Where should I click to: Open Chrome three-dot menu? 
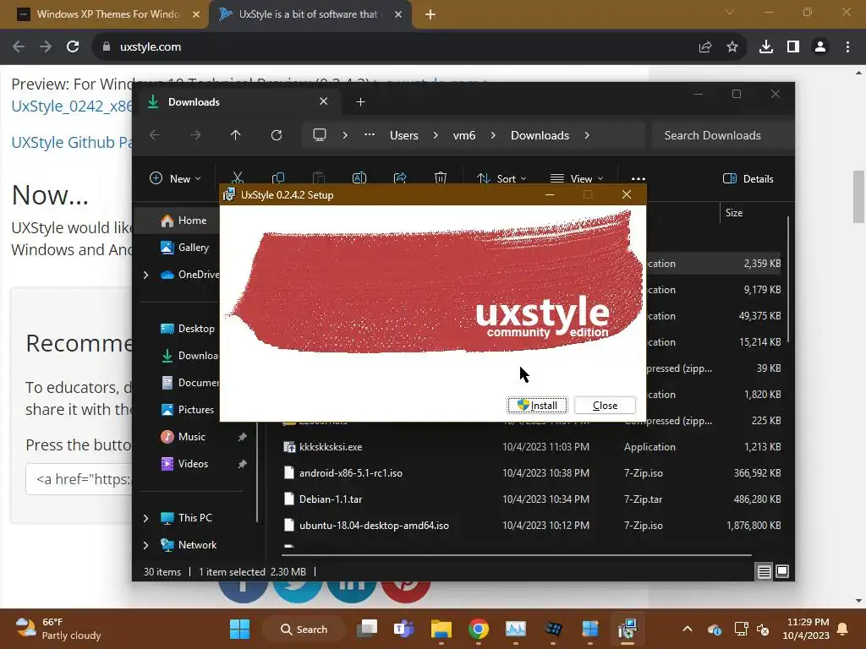[x=847, y=47]
